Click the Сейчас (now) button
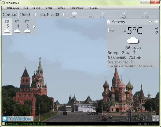The height and width of the screenshot is (127, 161). (x=10, y=15)
